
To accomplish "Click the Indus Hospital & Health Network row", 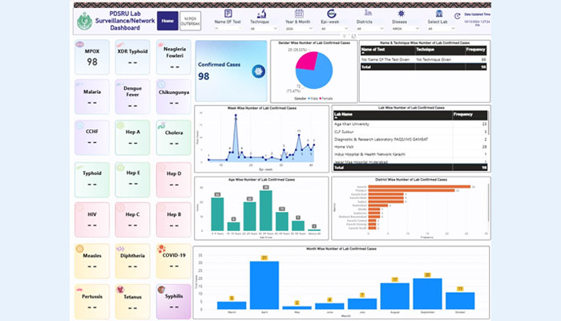I will 410,154.
